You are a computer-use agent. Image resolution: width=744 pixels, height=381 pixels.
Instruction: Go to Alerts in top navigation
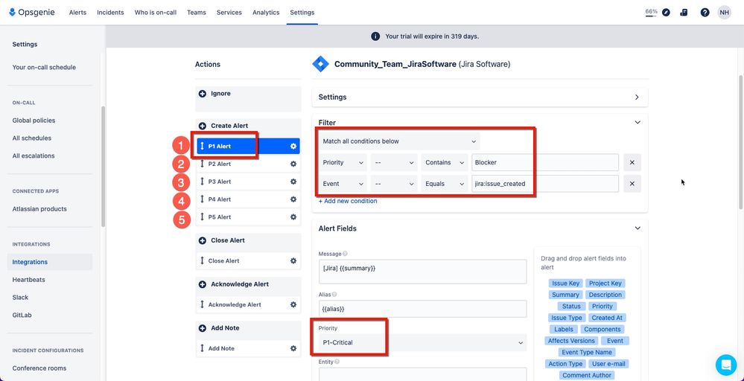77,13
